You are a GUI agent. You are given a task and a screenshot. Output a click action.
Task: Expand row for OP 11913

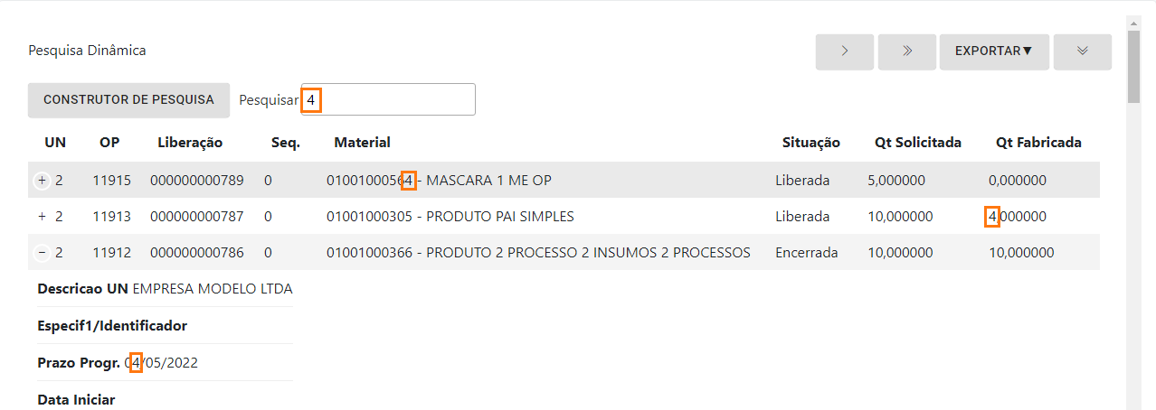point(42,217)
